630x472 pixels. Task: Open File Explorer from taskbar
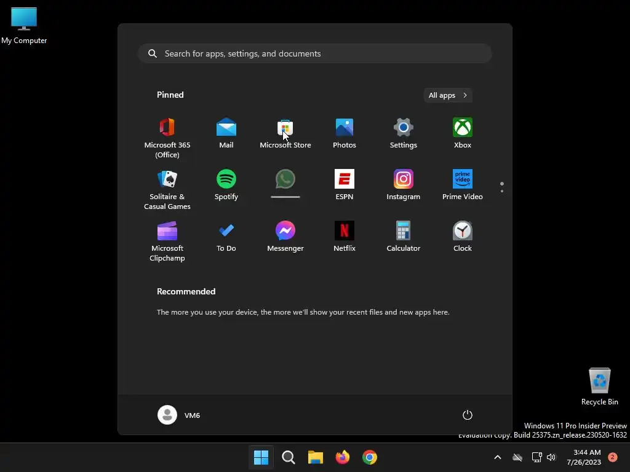coord(316,457)
